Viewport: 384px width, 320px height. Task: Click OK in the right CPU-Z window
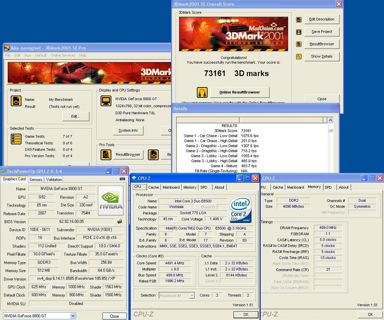tap(370, 314)
